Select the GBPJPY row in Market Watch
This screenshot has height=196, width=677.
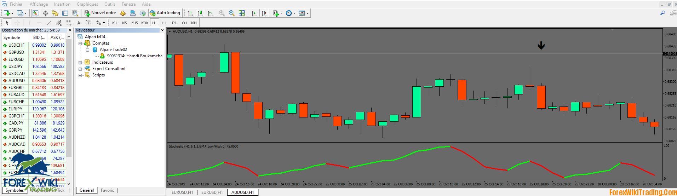[x=34, y=130]
